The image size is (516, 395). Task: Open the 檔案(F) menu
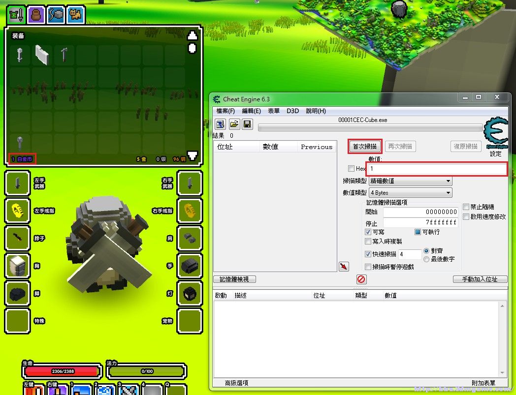226,111
